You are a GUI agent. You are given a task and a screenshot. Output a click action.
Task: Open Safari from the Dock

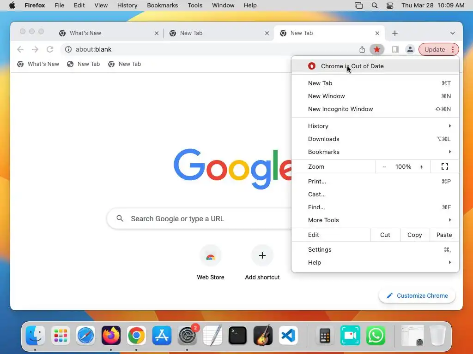85,336
